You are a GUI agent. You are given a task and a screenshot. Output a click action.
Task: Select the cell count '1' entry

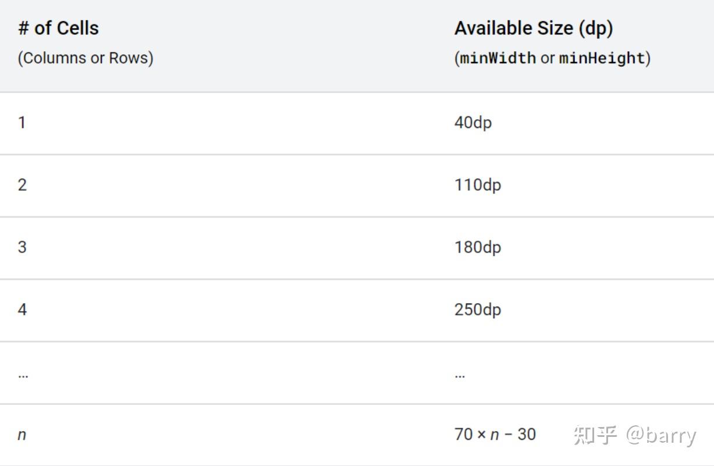click(22, 123)
